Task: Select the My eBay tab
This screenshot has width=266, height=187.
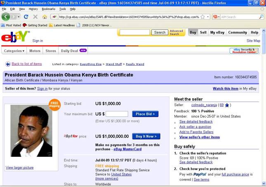Action: pyautogui.click(x=217, y=32)
